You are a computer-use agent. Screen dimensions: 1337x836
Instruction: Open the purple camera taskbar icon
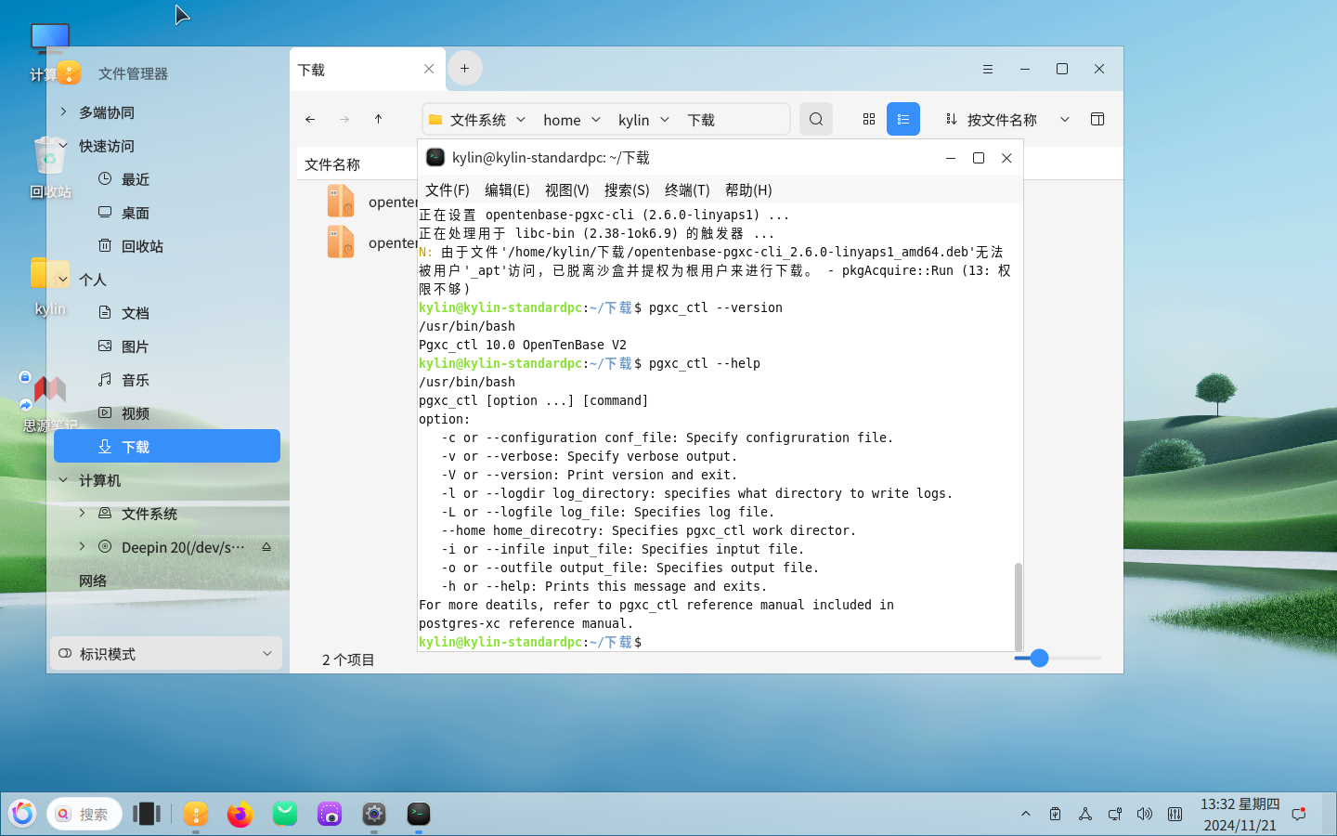coord(330,814)
